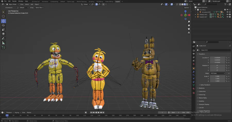Toggle snapping magnet in header
Screen dimensions: 232x122
click(96, 4)
